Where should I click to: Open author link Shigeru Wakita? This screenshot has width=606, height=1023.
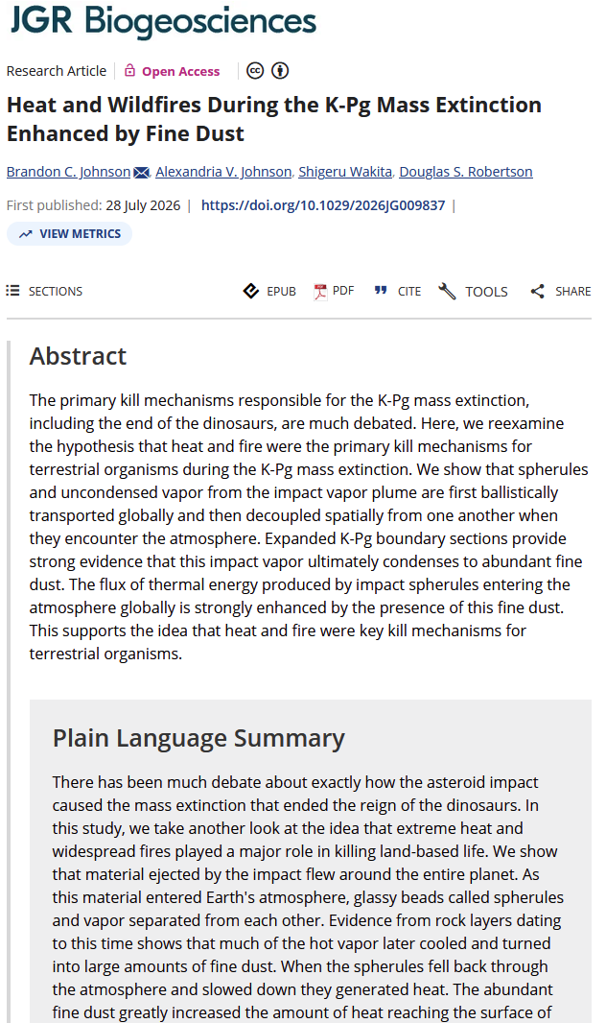click(345, 172)
